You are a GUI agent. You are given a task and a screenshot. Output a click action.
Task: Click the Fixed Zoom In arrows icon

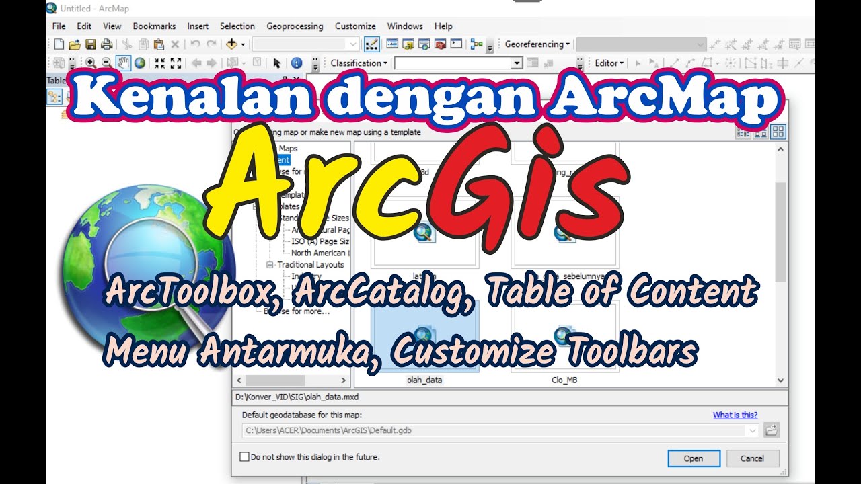pos(159,63)
